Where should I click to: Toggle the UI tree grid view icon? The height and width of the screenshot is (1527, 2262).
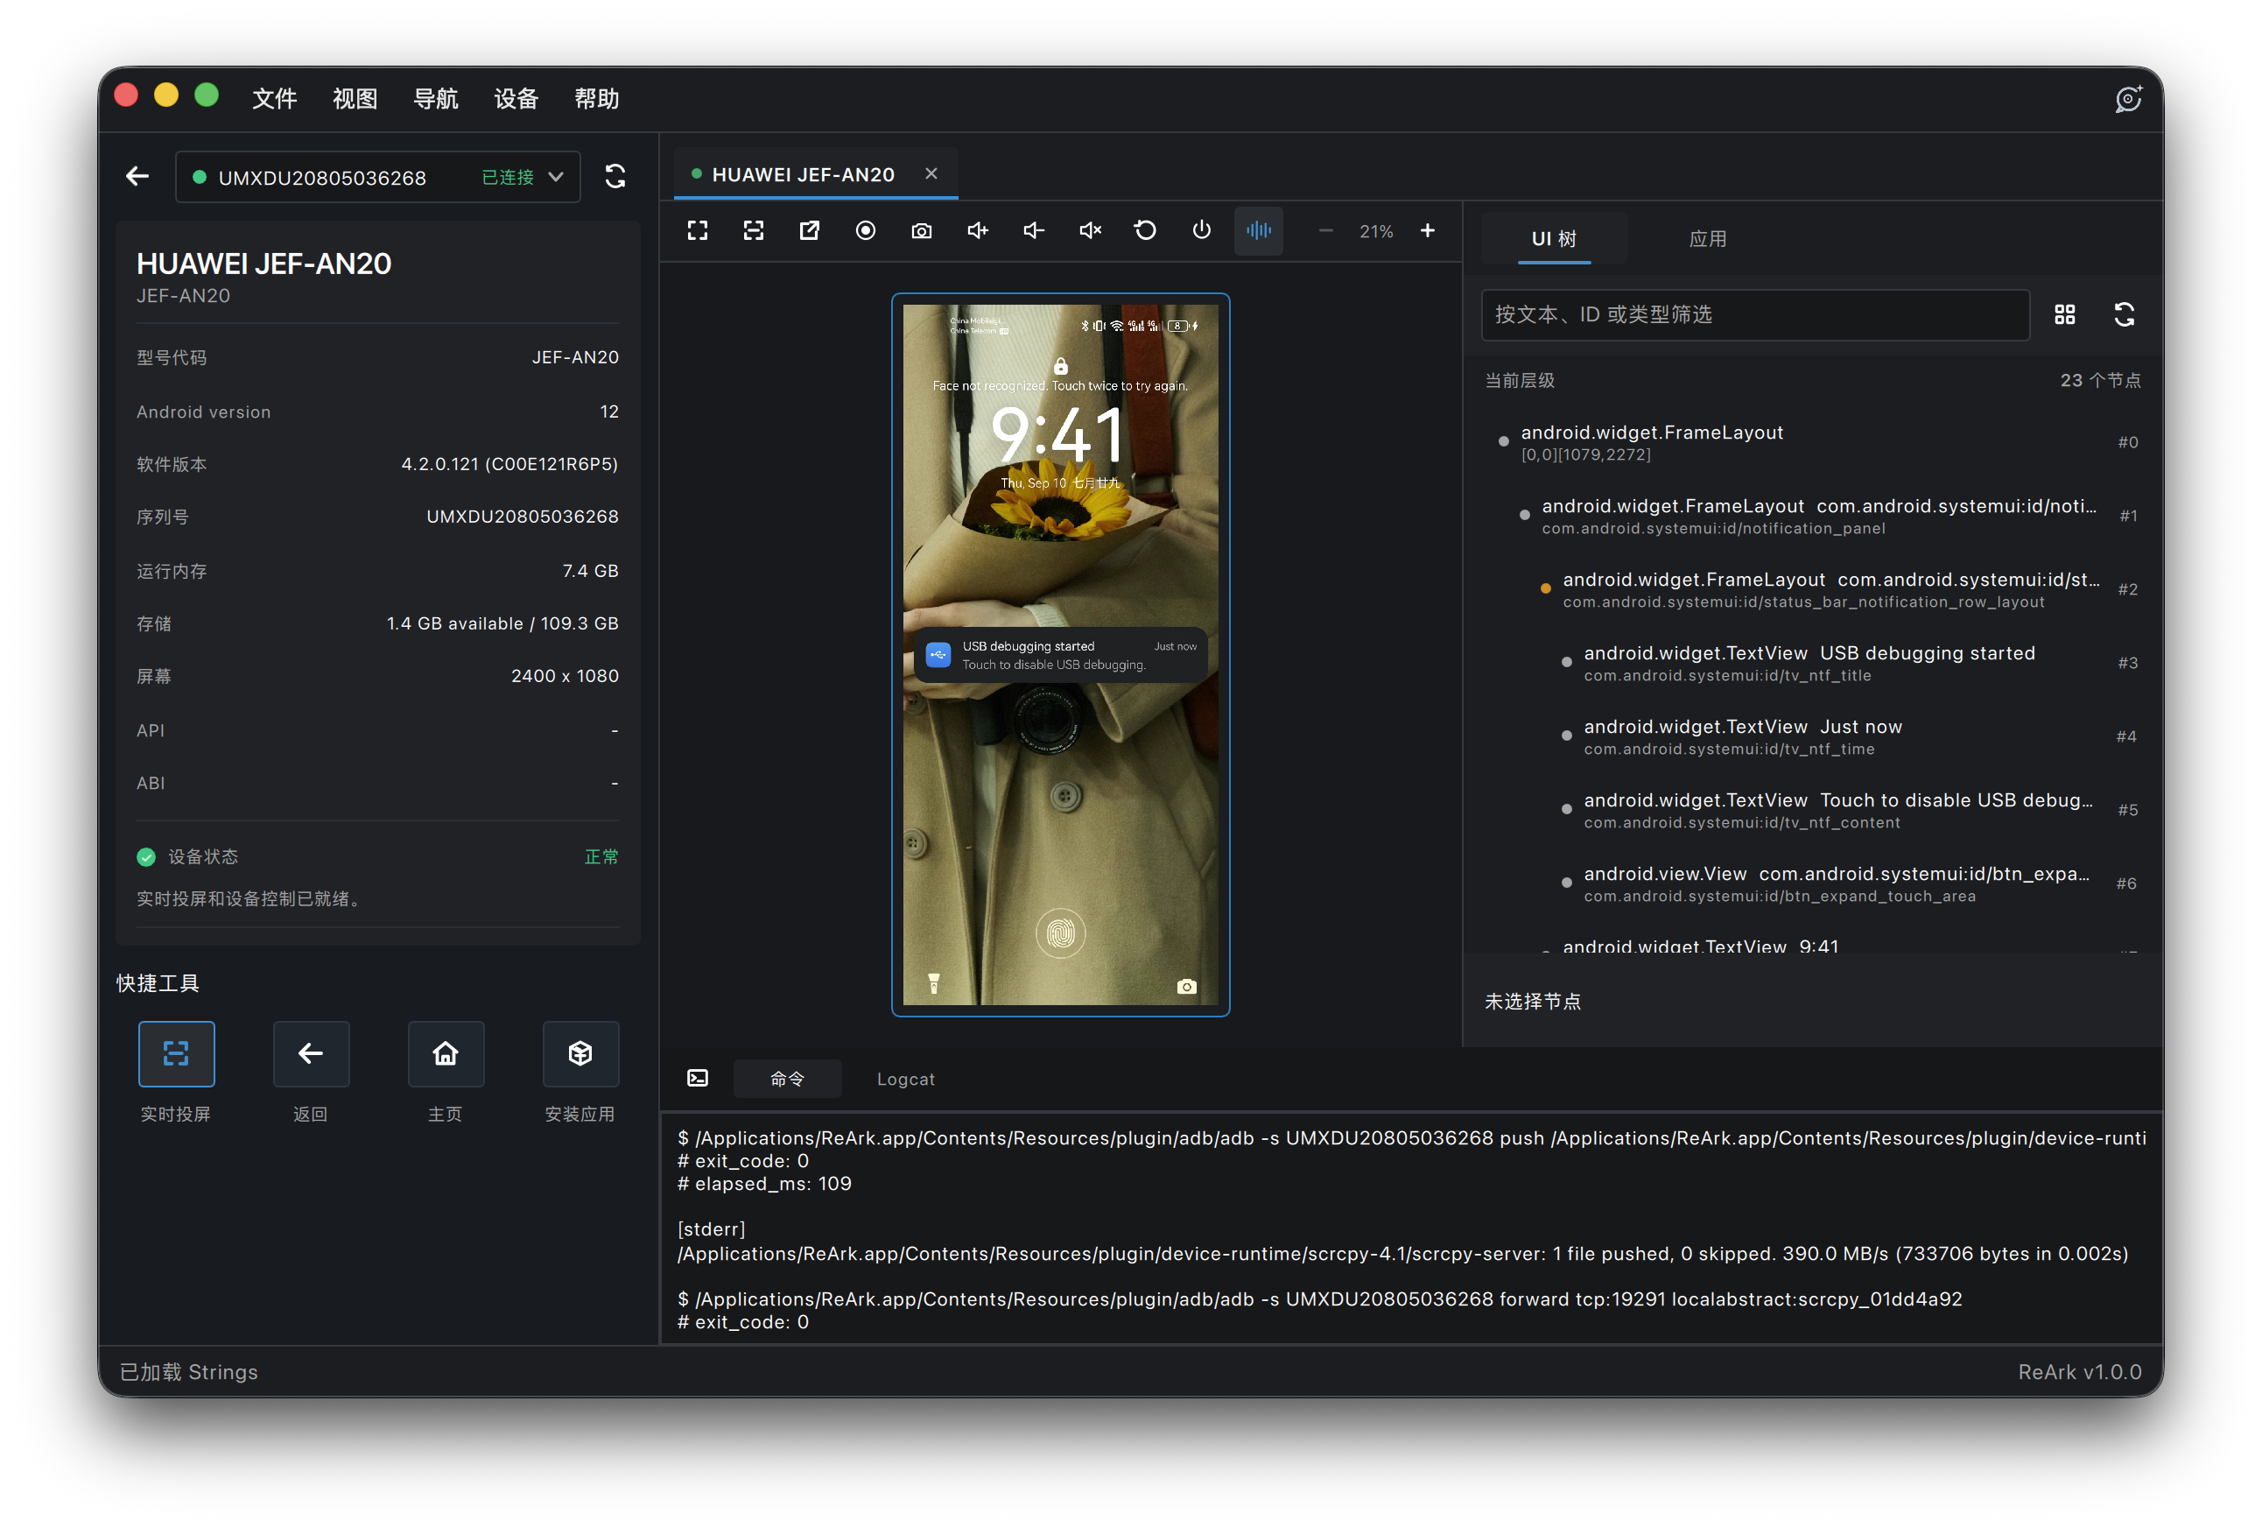tap(2064, 314)
